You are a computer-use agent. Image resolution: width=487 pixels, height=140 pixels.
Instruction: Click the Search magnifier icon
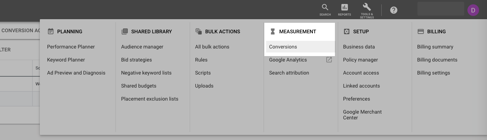[x=325, y=7]
